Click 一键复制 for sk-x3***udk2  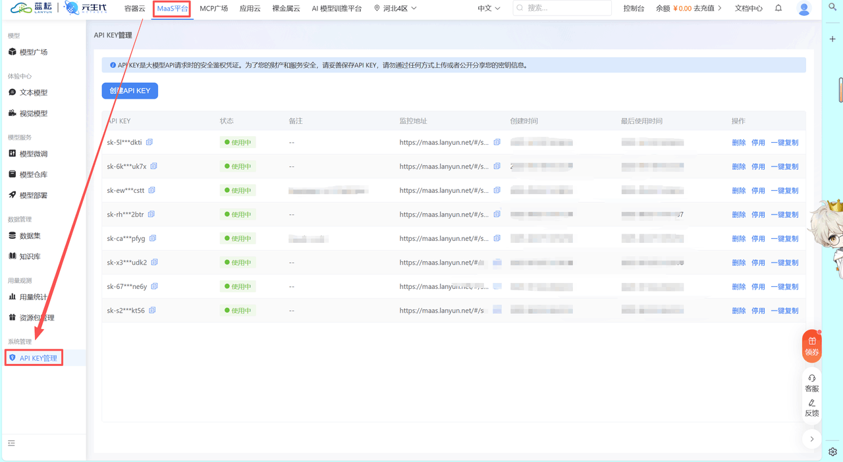(x=784, y=263)
